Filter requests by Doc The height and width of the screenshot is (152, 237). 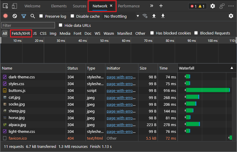[88, 33]
